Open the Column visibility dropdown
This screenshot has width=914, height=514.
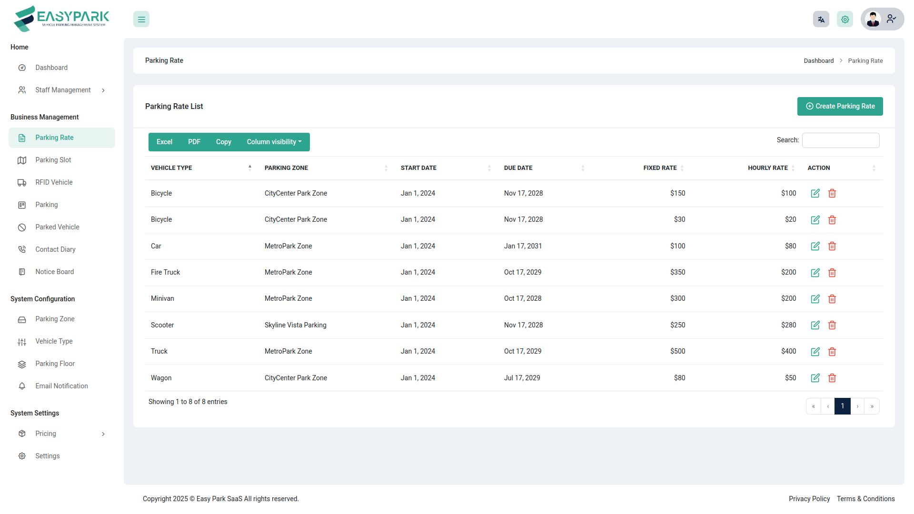274,142
